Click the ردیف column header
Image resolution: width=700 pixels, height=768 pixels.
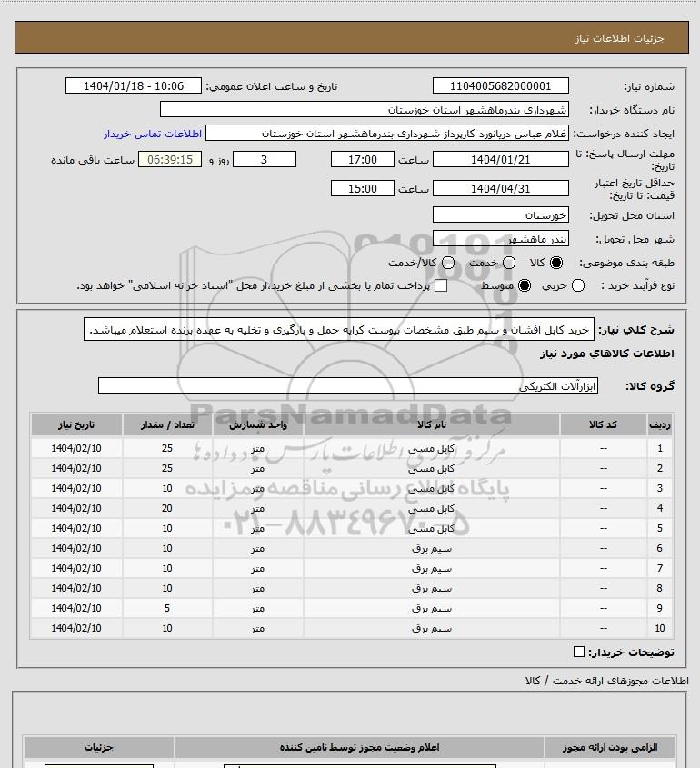tap(660, 424)
